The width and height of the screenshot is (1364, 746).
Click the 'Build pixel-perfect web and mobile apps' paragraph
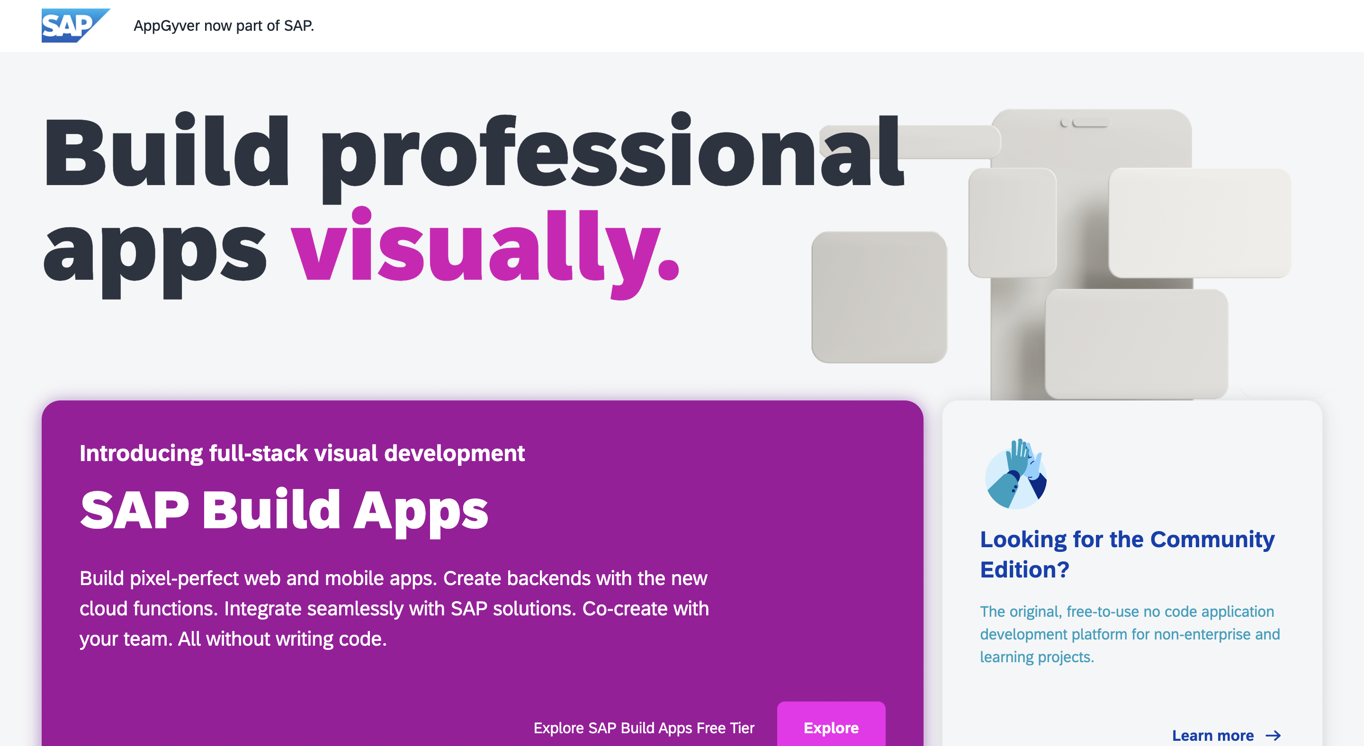(394, 608)
